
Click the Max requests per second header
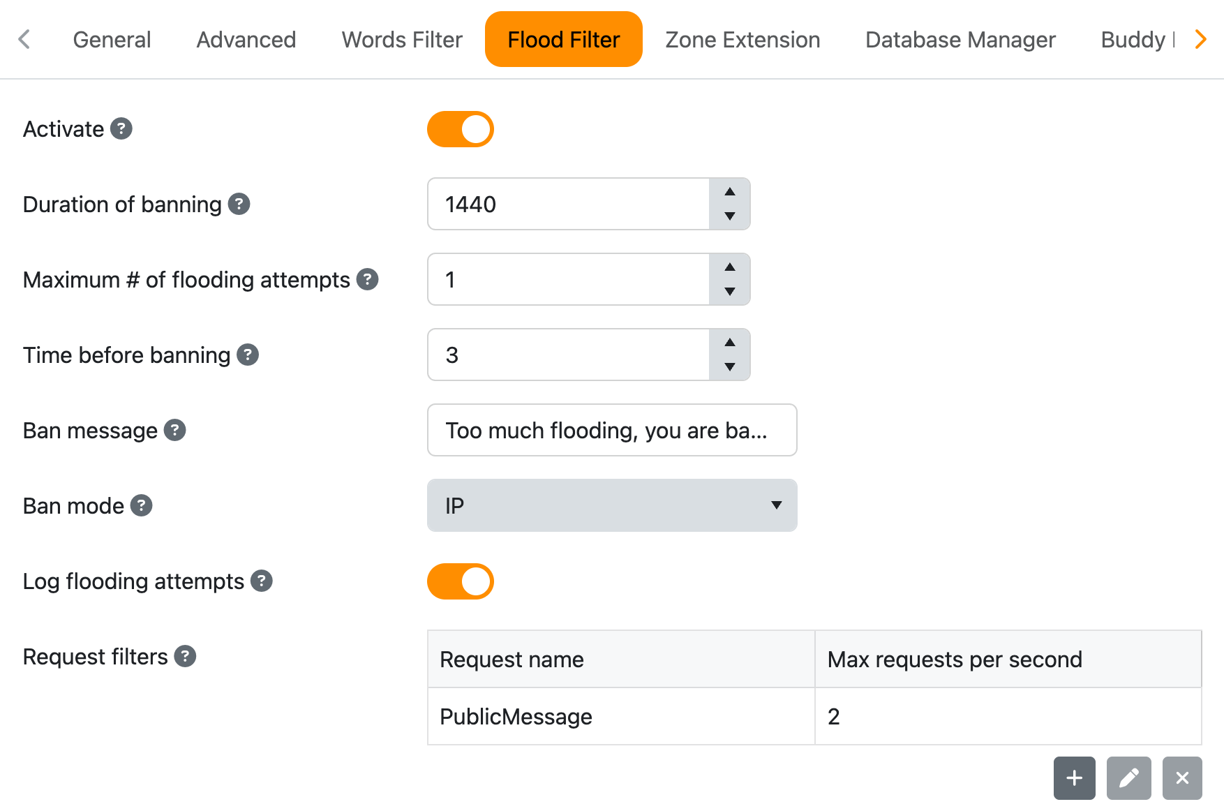(x=1008, y=660)
